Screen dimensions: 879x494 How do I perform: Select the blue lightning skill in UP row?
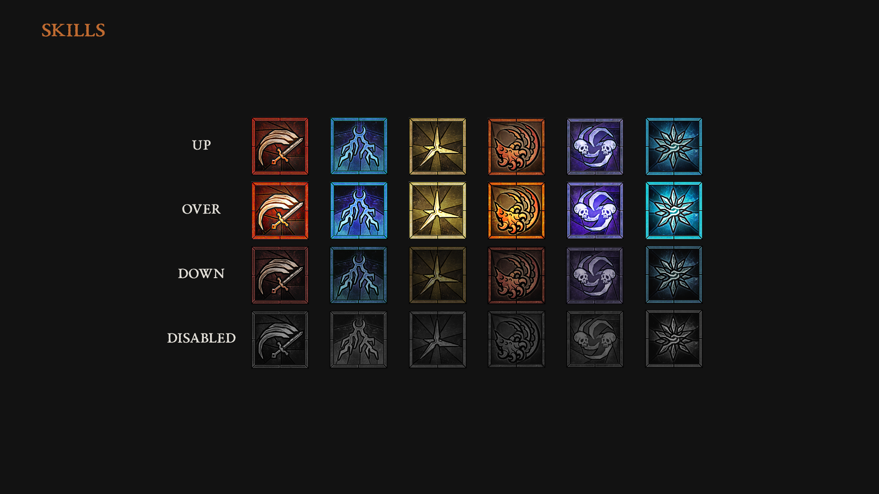[359, 146]
